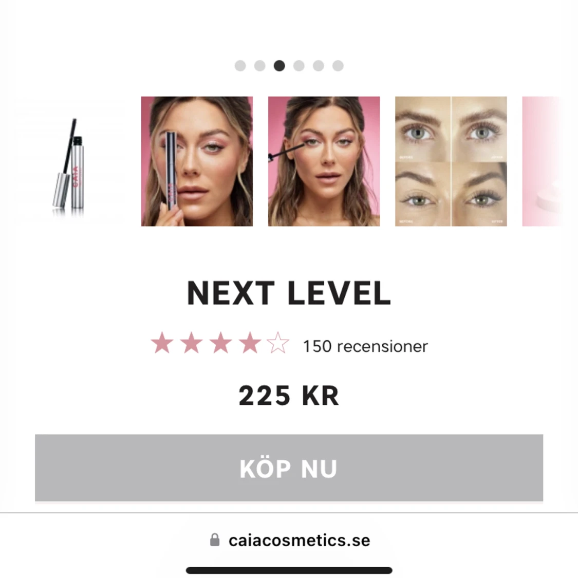Click the empty fifth rating star
This screenshot has width=578, height=578.
[x=278, y=343]
